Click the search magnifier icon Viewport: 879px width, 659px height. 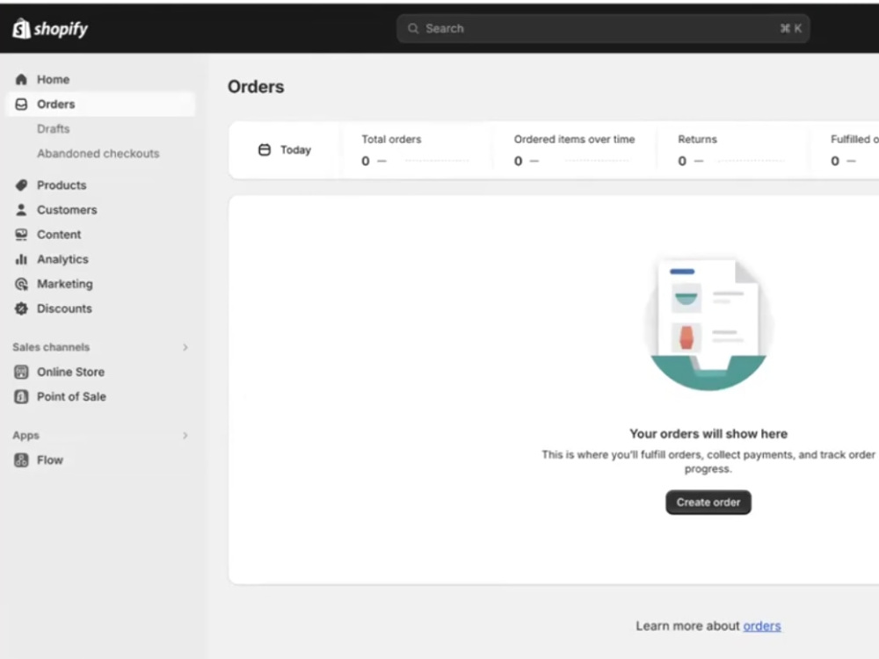pos(413,29)
